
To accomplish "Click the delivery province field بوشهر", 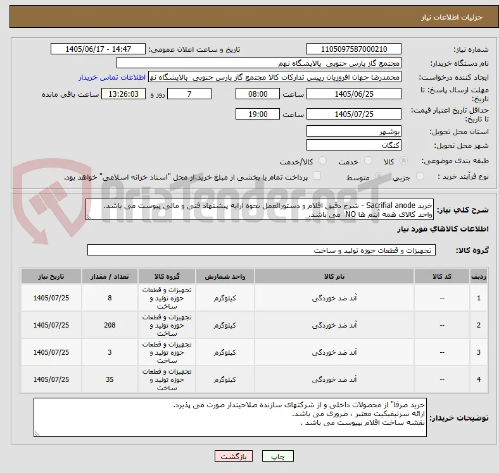I will click(354, 131).
